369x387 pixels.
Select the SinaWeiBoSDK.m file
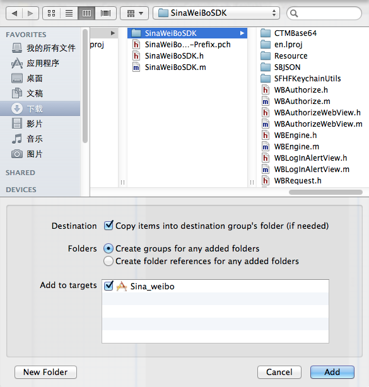point(187,67)
